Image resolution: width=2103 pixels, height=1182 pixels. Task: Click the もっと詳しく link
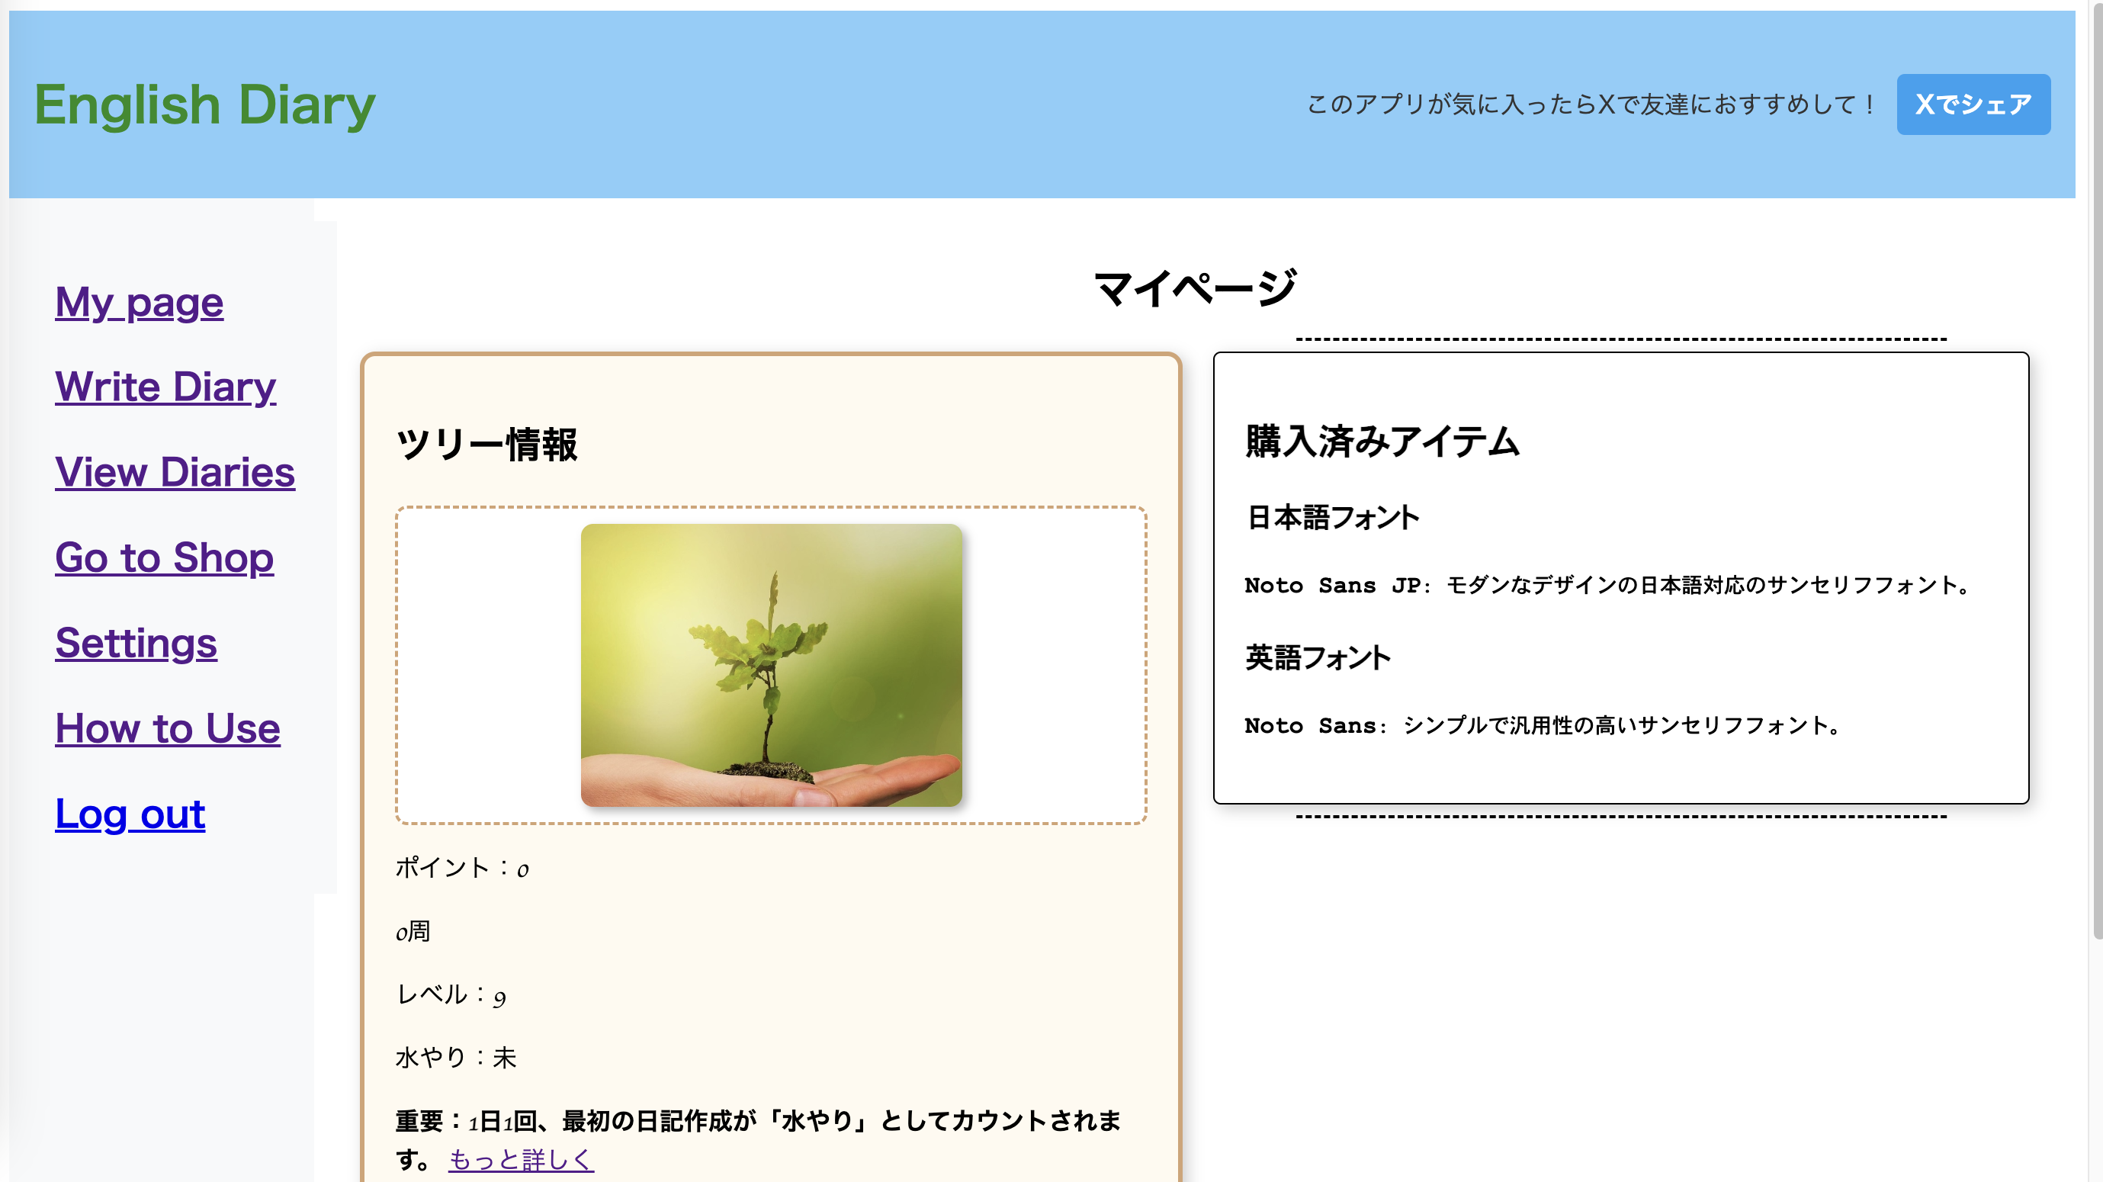tap(521, 1159)
